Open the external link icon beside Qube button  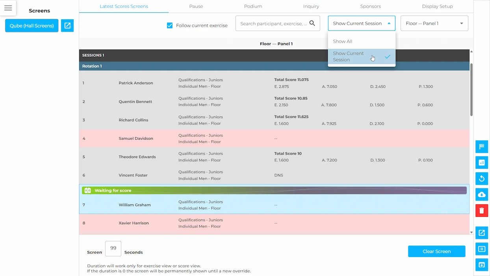pyautogui.click(x=67, y=26)
